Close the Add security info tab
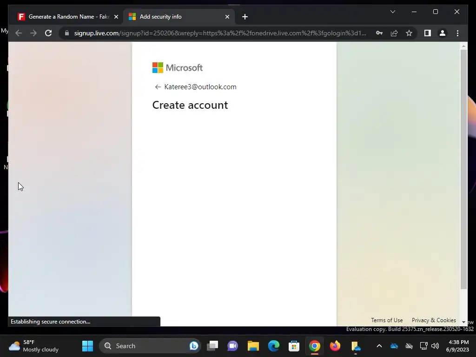The height and width of the screenshot is (357, 476). 227,17
